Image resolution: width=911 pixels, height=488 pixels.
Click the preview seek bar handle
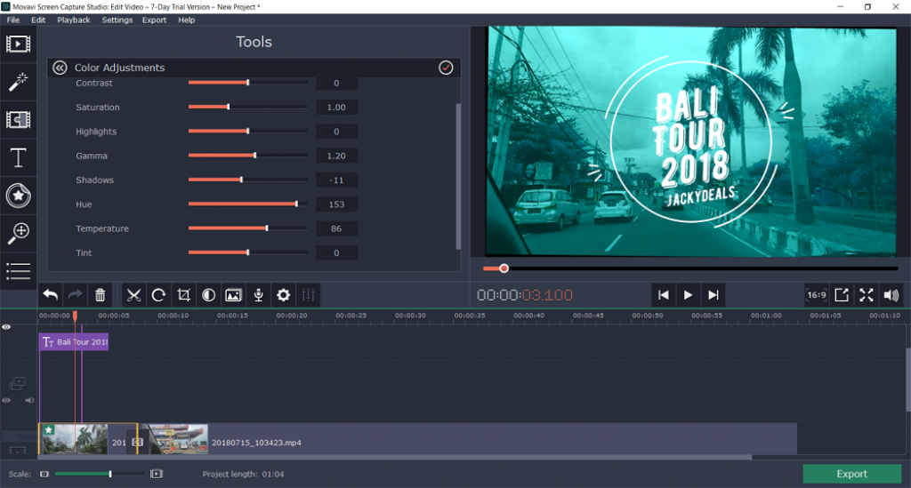click(x=504, y=268)
